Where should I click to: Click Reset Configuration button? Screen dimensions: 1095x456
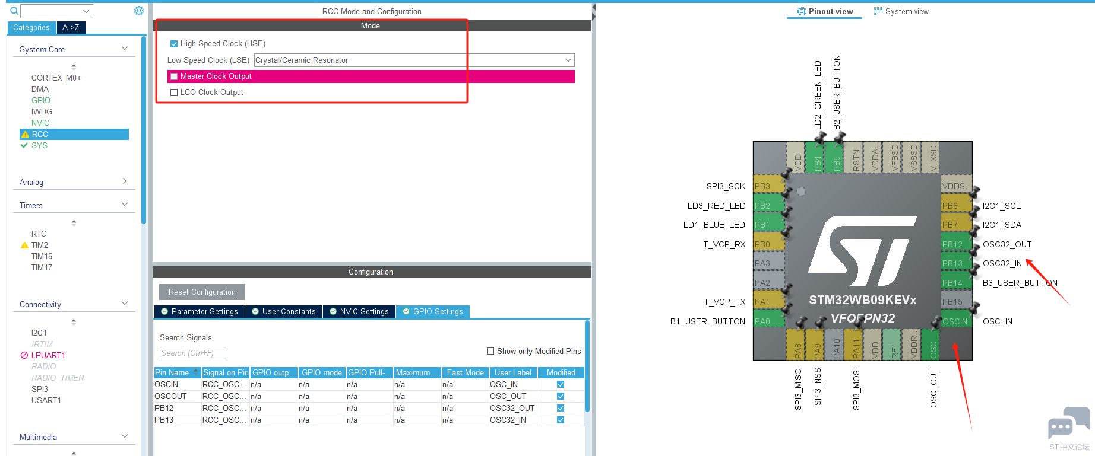(x=202, y=292)
